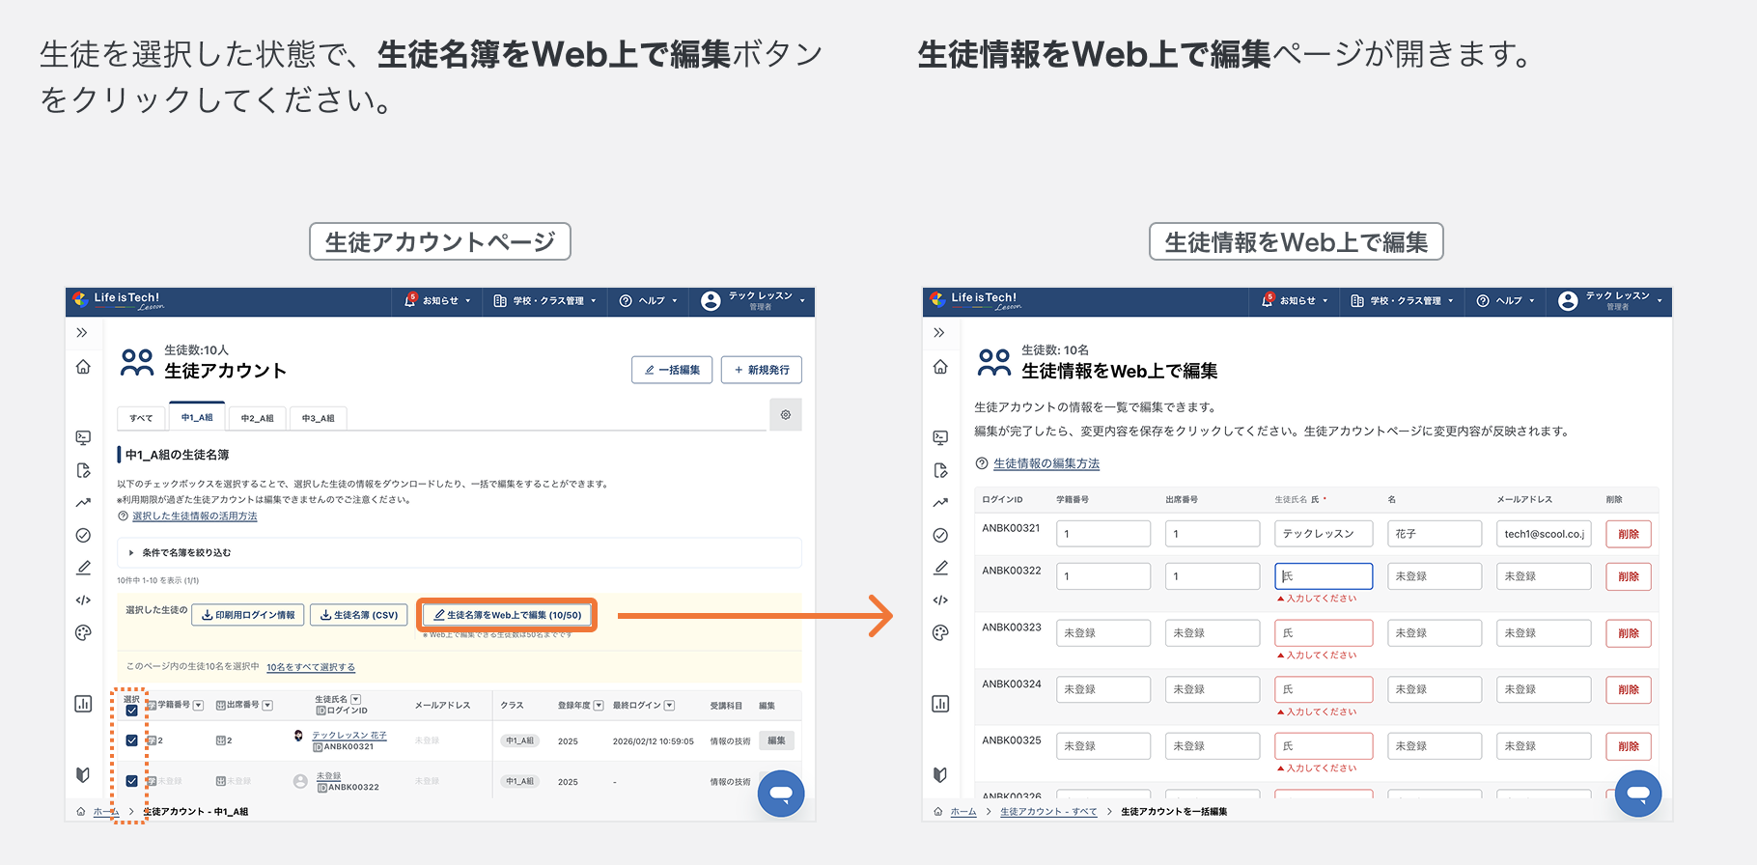The image size is (1757, 865).
Task: Open the 生徒情報の編集方法 help link
Action: 1046,463
